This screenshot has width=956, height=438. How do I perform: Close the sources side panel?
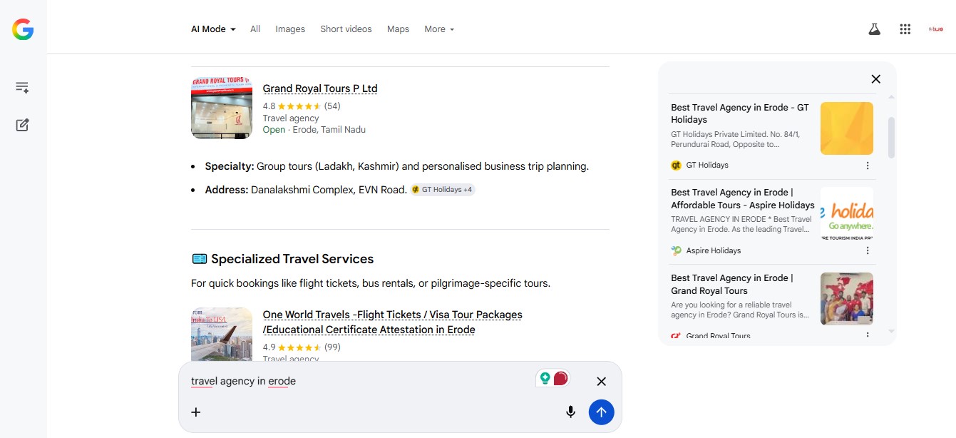coord(876,79)
